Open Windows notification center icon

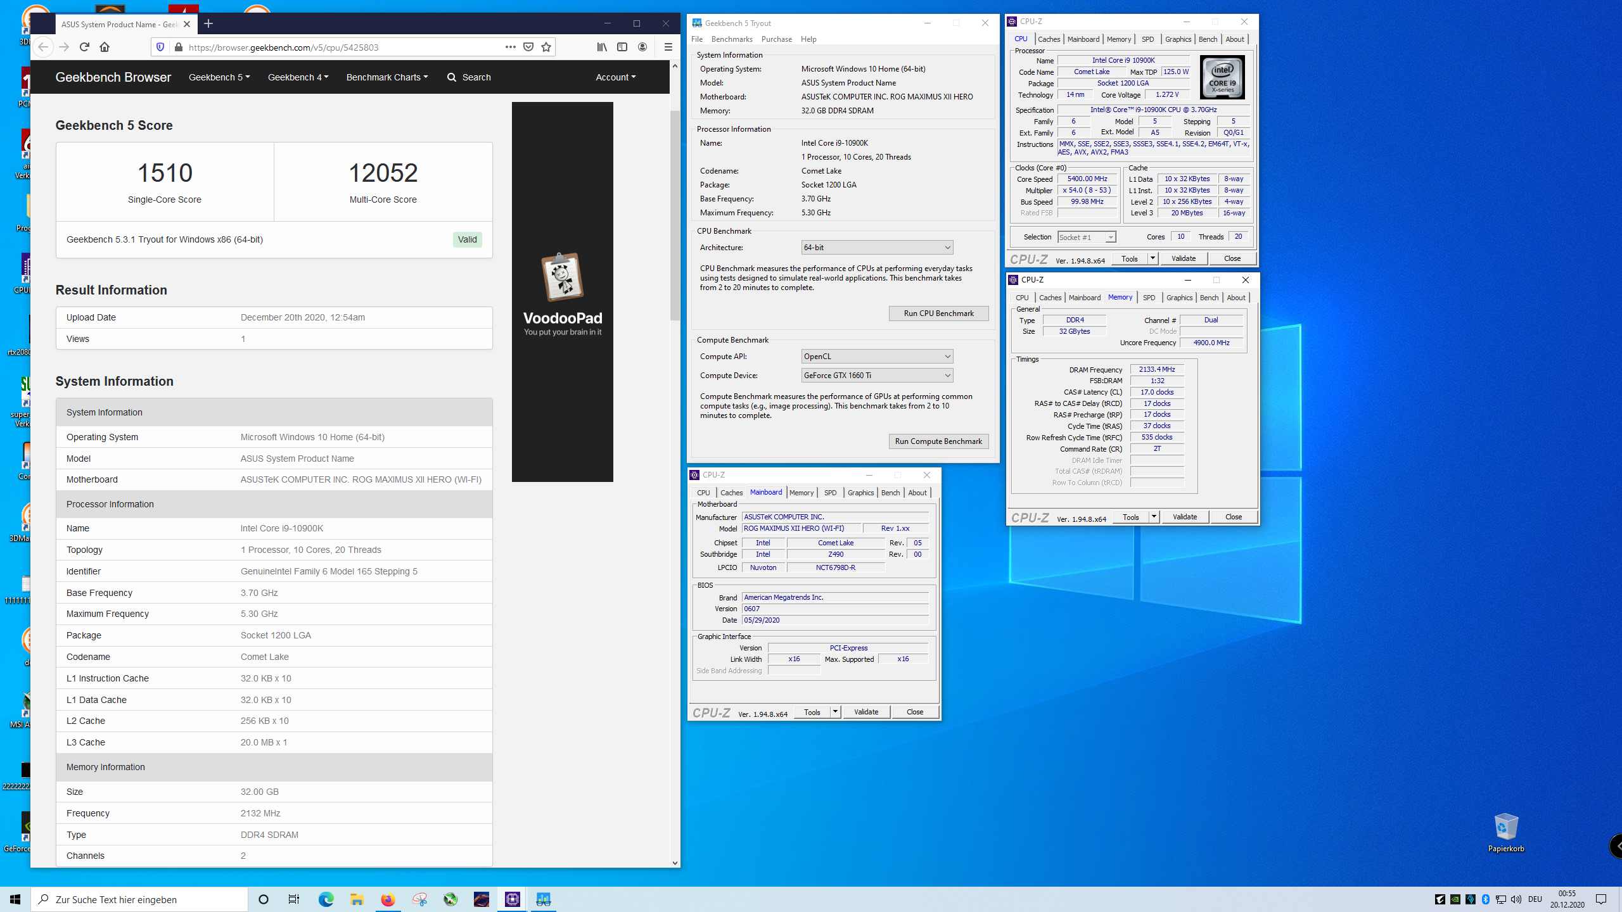[1601, 899]
